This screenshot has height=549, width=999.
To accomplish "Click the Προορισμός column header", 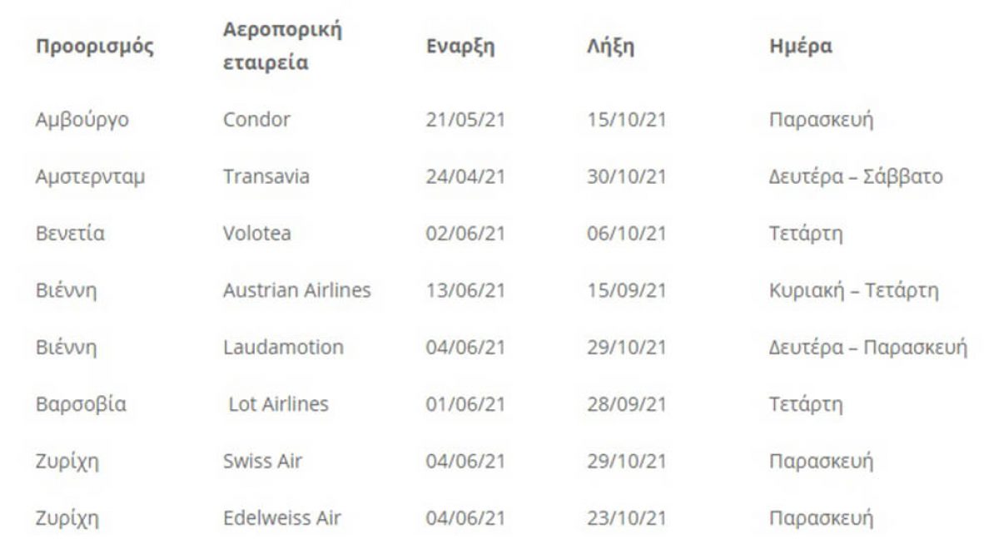I will (x=94, y=47).
